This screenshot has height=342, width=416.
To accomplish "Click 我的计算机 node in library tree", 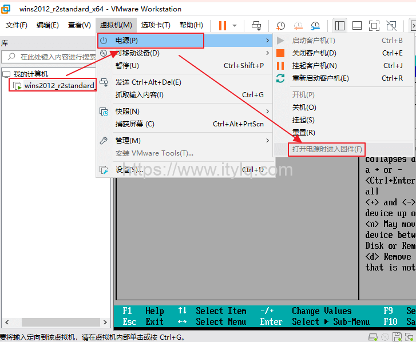I will pos(31,74).
